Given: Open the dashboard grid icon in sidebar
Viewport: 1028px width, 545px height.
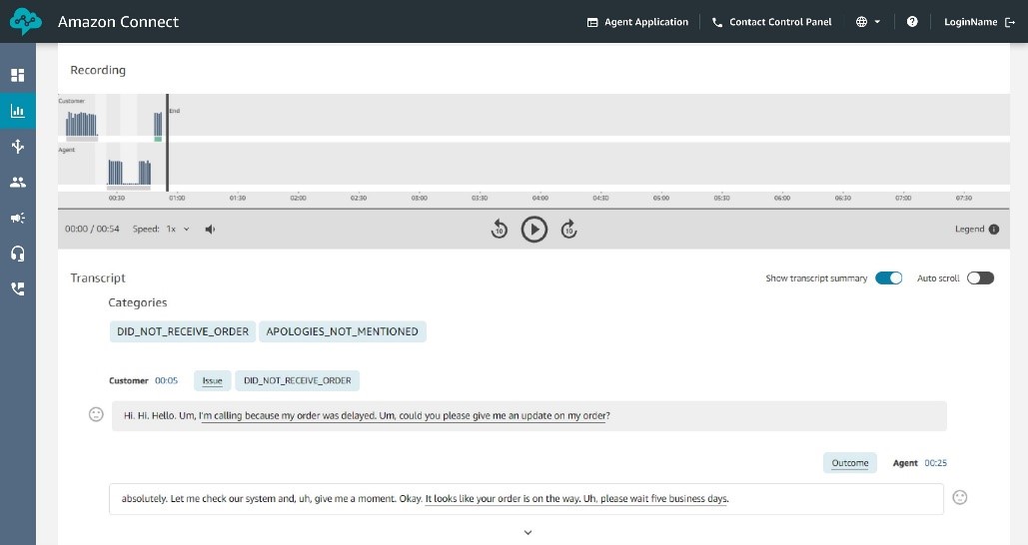Looking at the screenshot, I should (18, 75).
